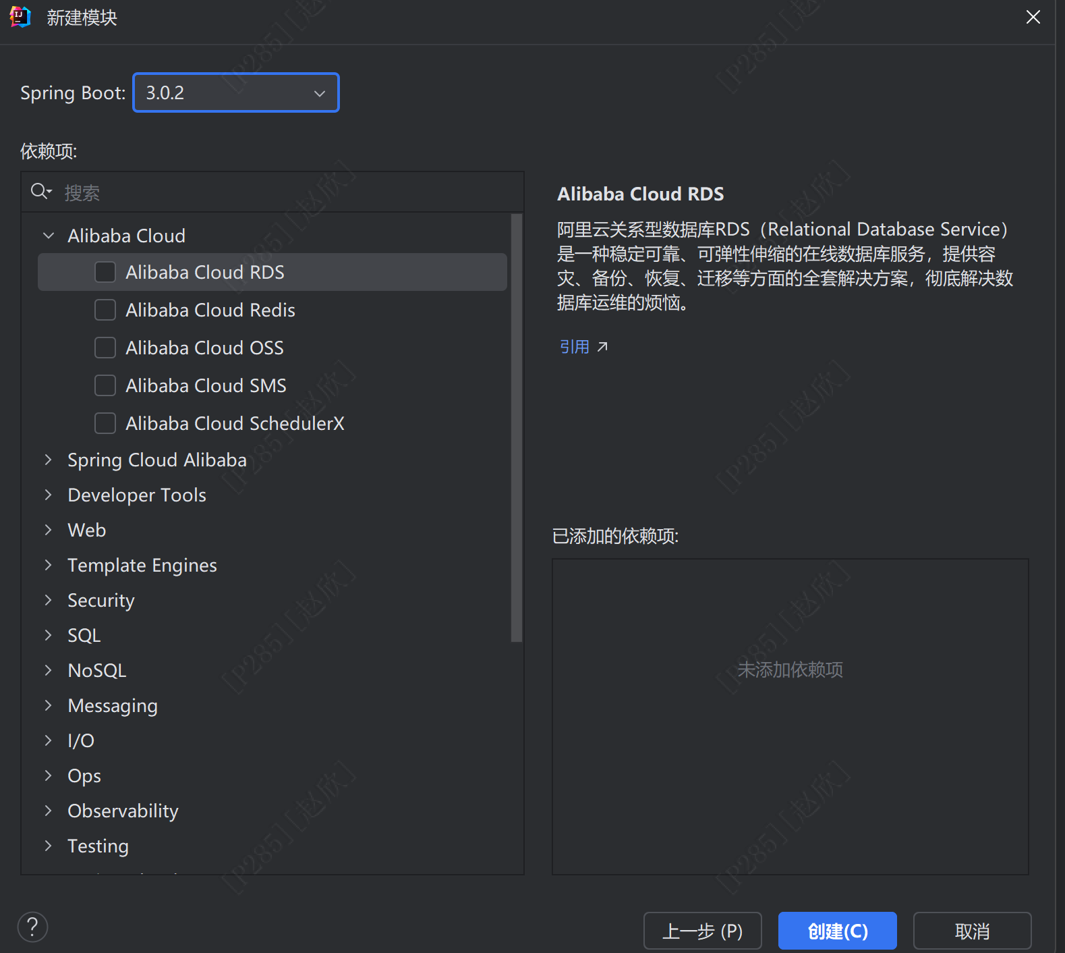Click the NoSQL label
Image resolution: width=1065 pixels, height=953 pixels.
(x=97, y=670)
